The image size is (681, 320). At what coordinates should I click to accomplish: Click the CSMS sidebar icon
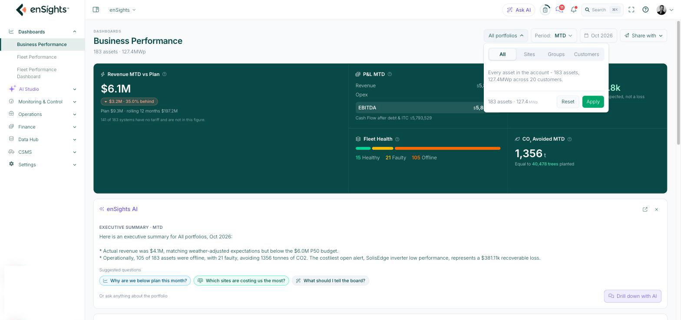click(x=11, y=152)
